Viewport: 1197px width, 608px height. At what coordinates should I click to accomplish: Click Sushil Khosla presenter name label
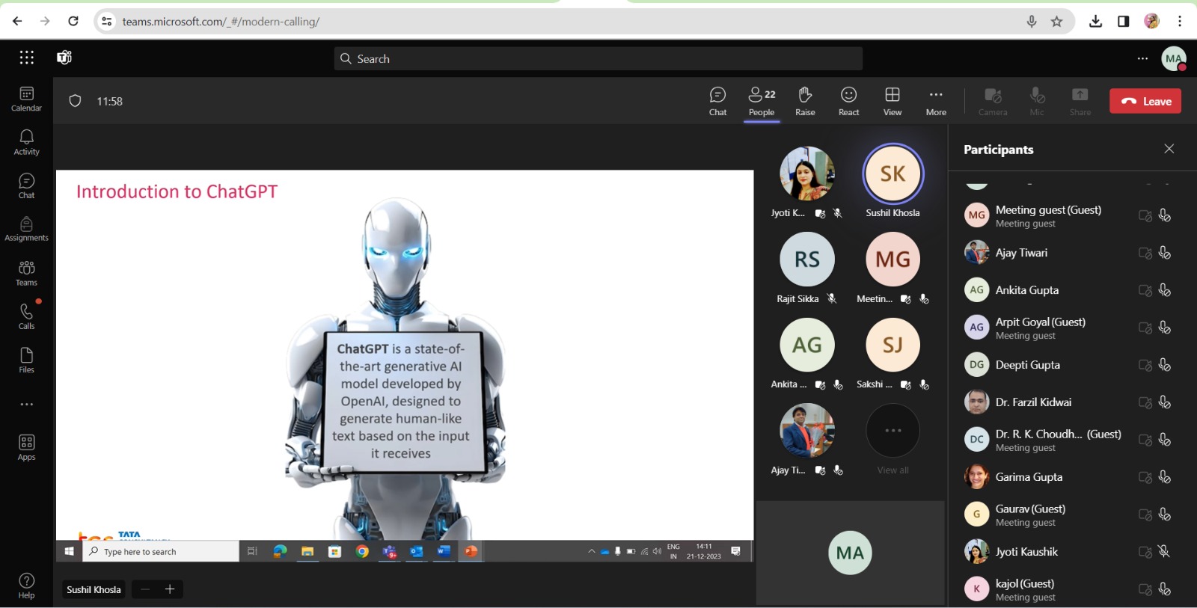coord(94,589)
